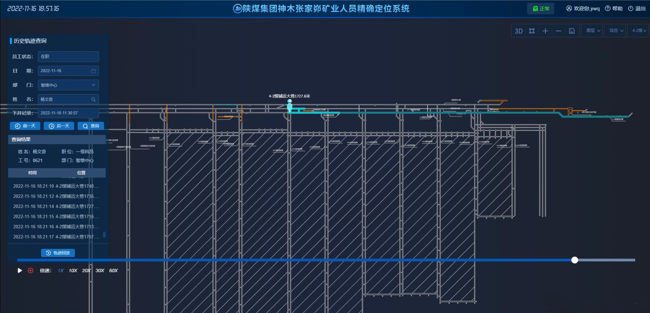Select 30X playback speed
The image size is (650, 313).
click(x=100, y=271)
